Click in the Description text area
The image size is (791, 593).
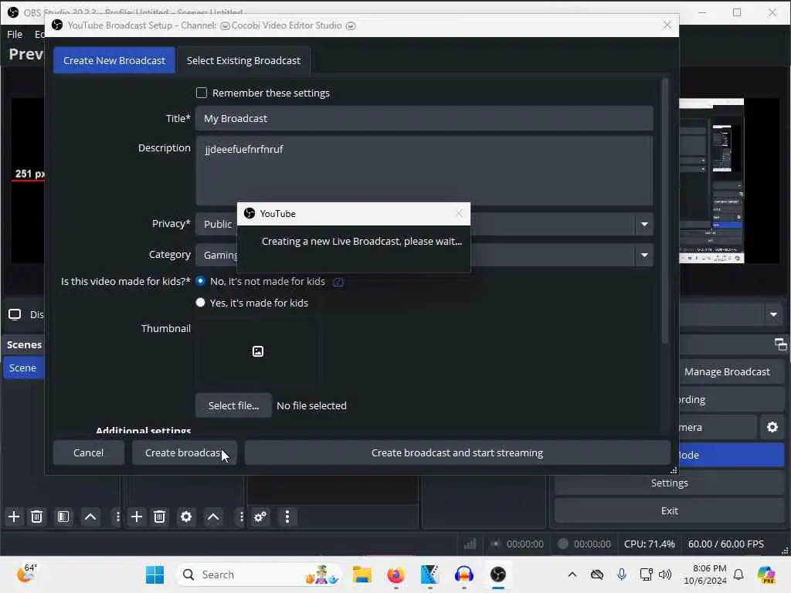424,171
